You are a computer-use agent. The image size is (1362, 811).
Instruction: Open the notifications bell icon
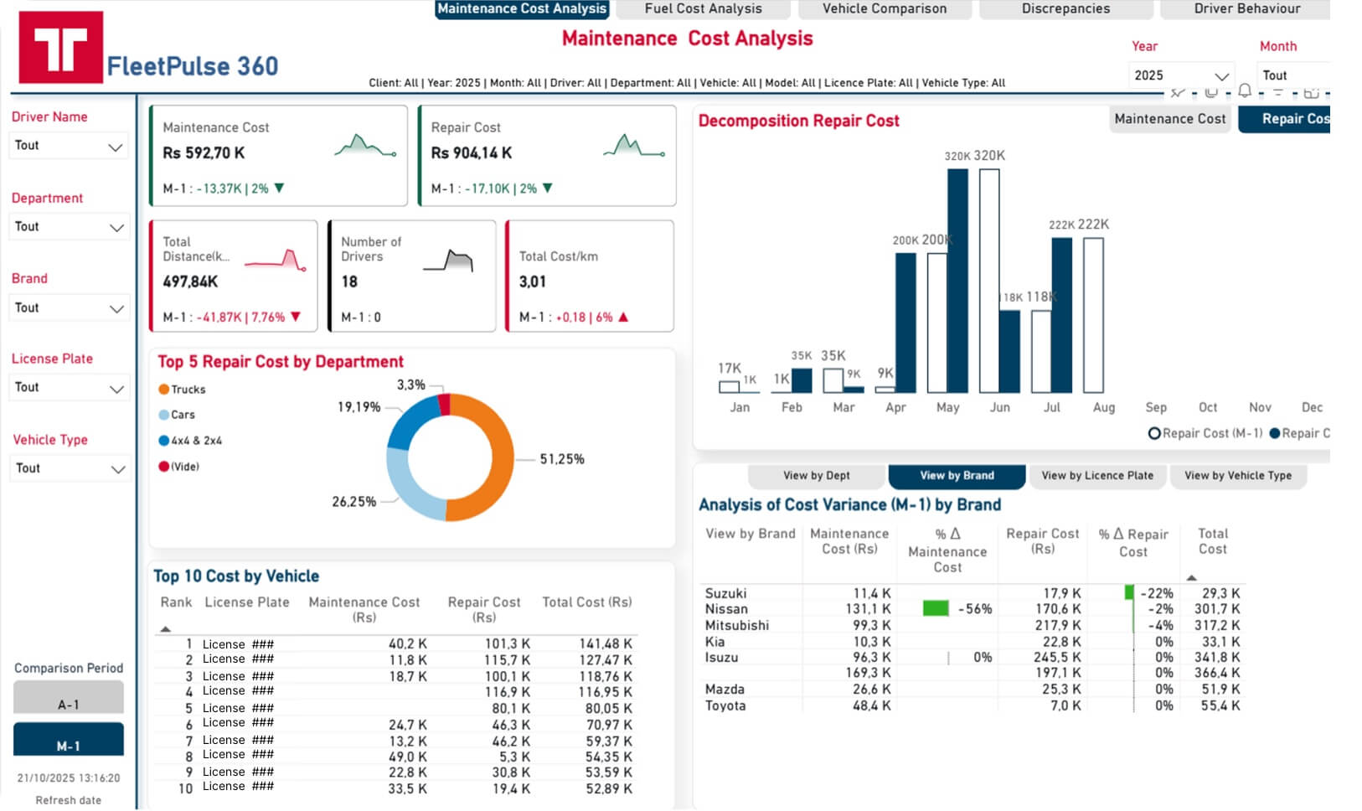click(x=1245, y=92)
